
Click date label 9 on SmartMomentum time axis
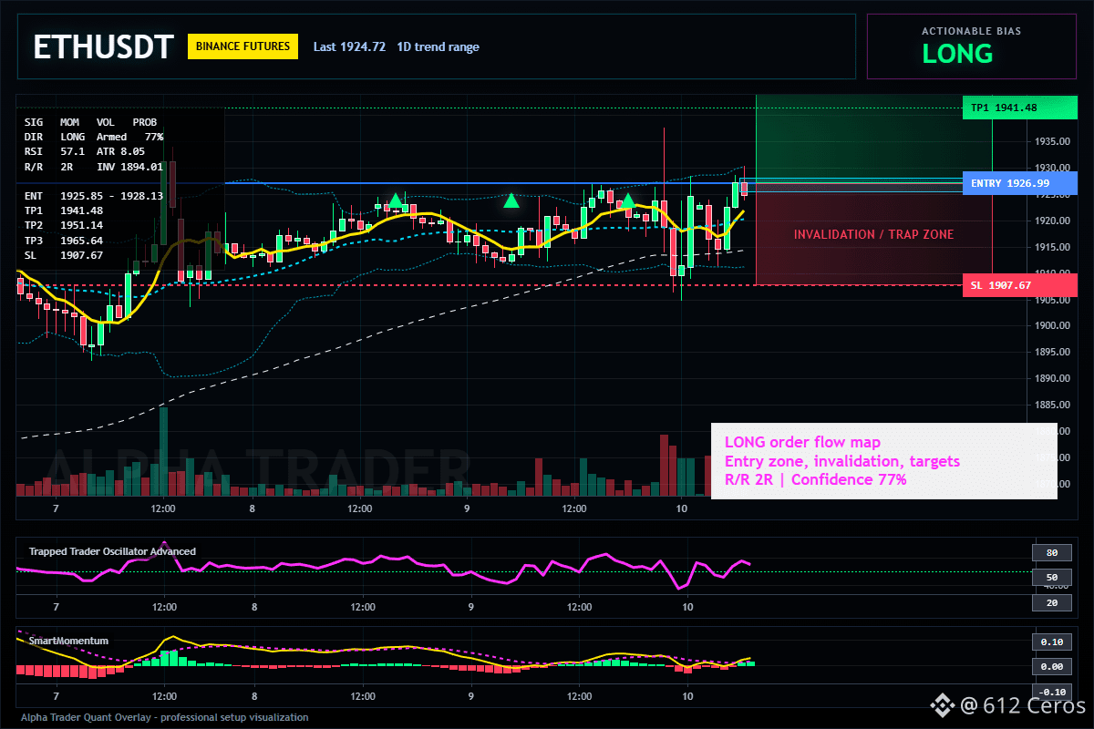471,696
